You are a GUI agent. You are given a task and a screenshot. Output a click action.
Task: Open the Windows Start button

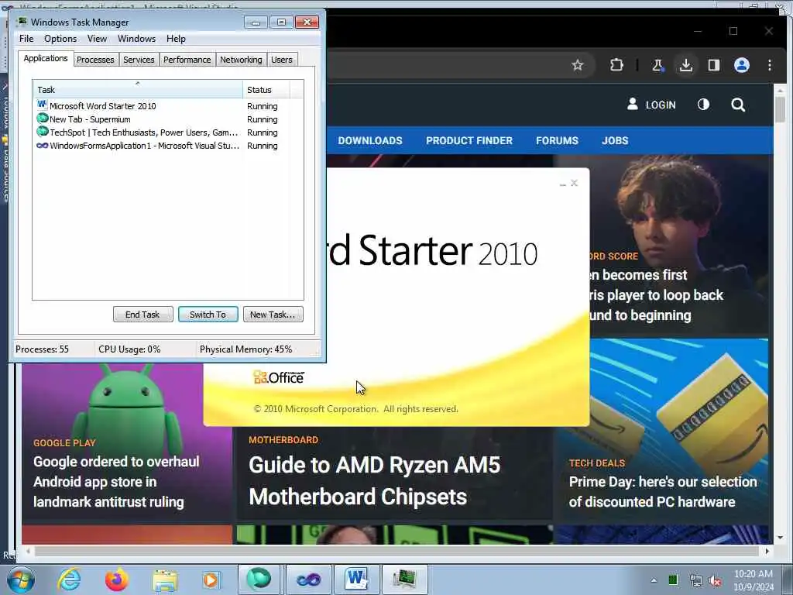point(21,580)
